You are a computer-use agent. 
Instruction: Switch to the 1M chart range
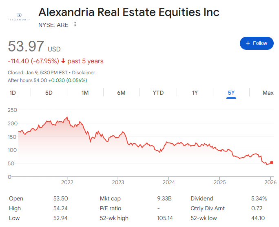pos(85,93)
